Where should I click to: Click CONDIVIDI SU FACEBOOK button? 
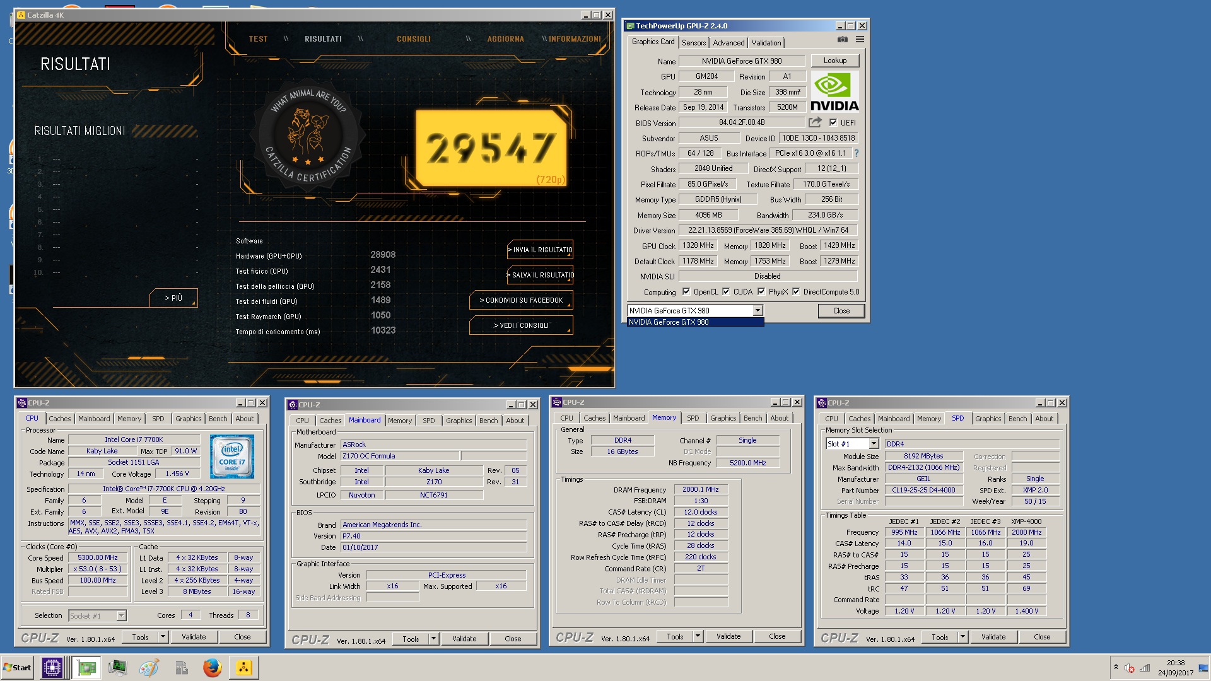[x=522, y=300]
